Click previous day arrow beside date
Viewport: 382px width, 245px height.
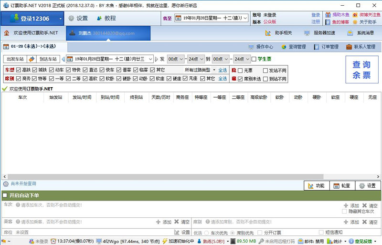tap(63, 59)
